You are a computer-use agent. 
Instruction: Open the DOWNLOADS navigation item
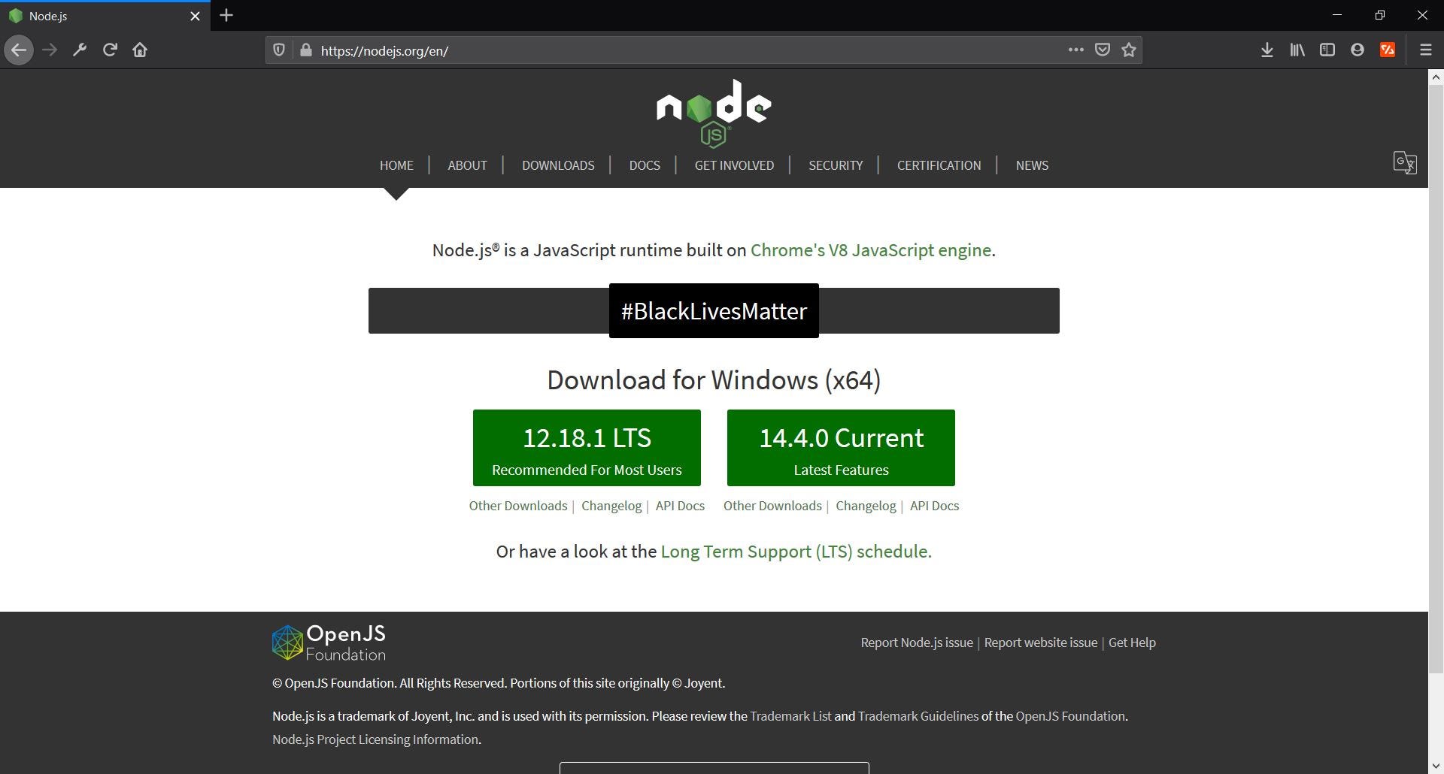558,165
